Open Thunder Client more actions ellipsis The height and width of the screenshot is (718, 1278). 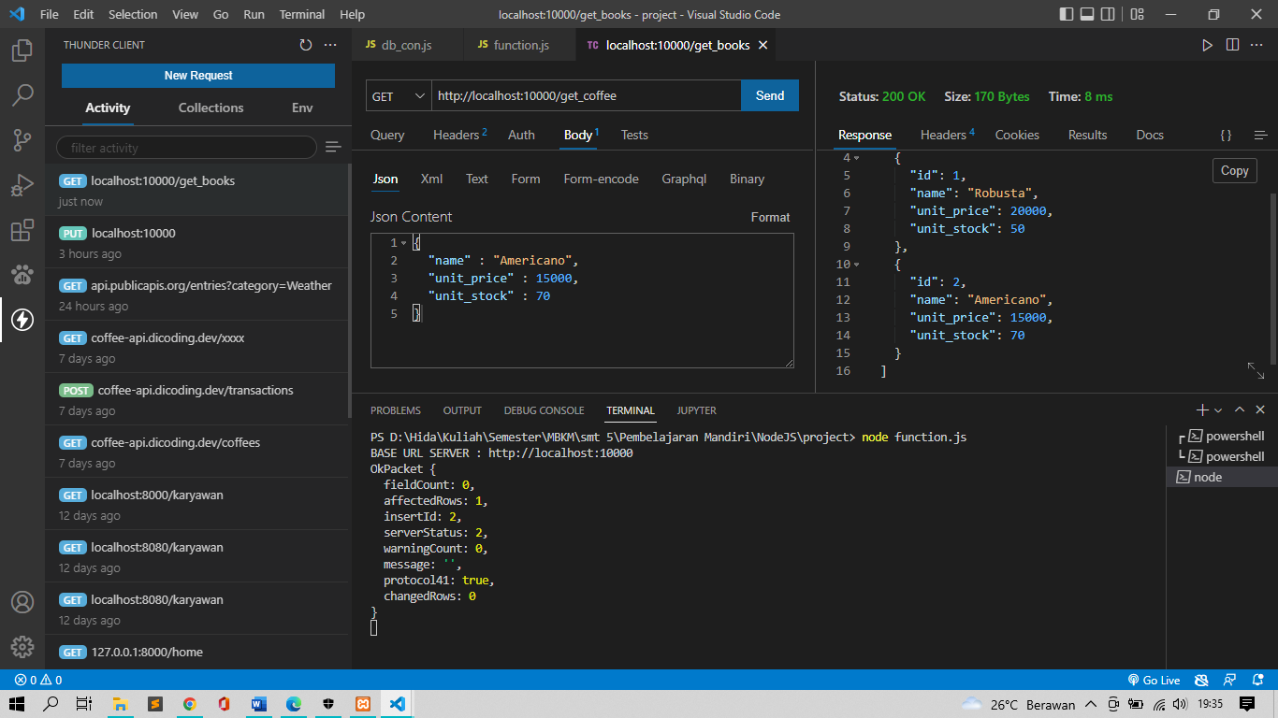tap(330, 45)
